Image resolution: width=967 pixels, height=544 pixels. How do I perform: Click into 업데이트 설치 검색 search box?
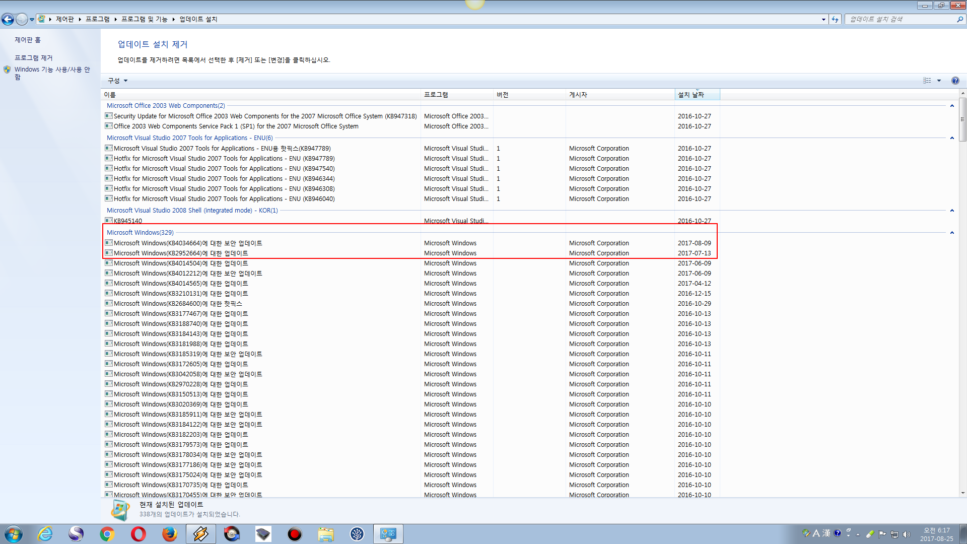click(901, 19)
